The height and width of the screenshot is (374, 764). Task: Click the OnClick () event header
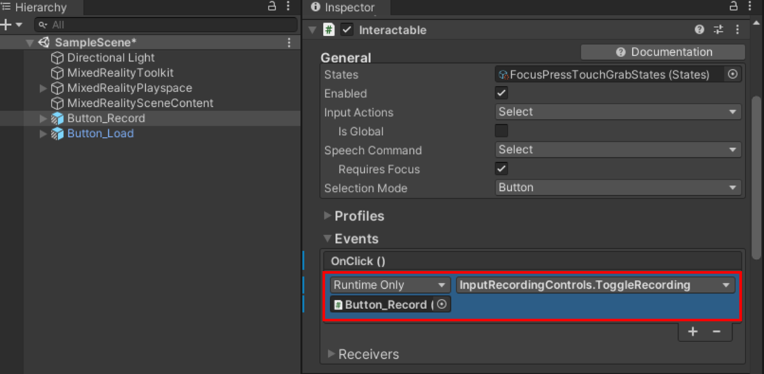532,261
